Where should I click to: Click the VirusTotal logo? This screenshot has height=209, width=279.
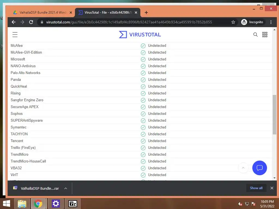[x=140, y=35]
